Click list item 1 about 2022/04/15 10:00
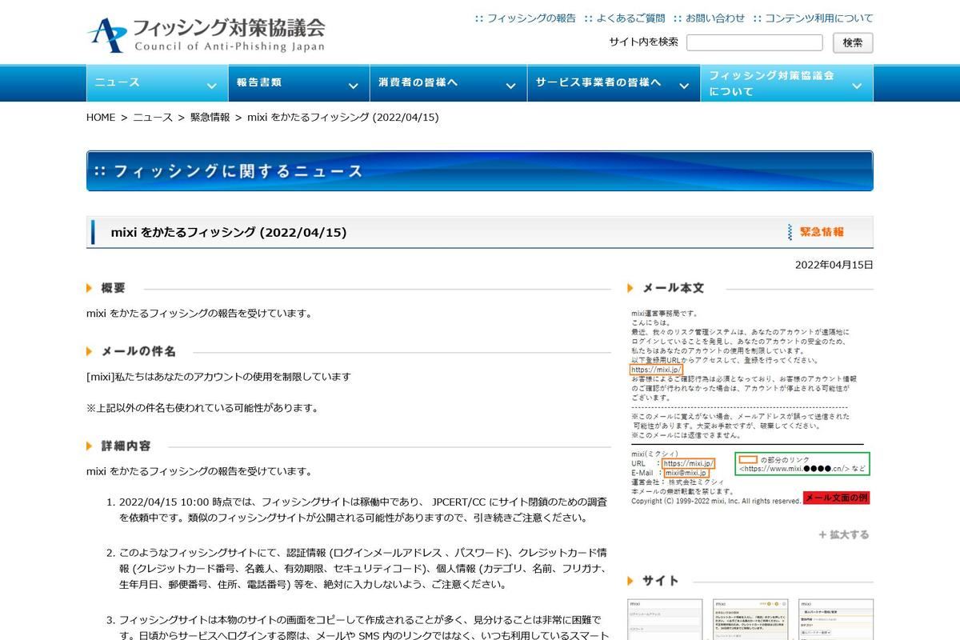Image resolution: width=960 pixels, height=640 pixels. pyautogui.click(x=363, y=510)
